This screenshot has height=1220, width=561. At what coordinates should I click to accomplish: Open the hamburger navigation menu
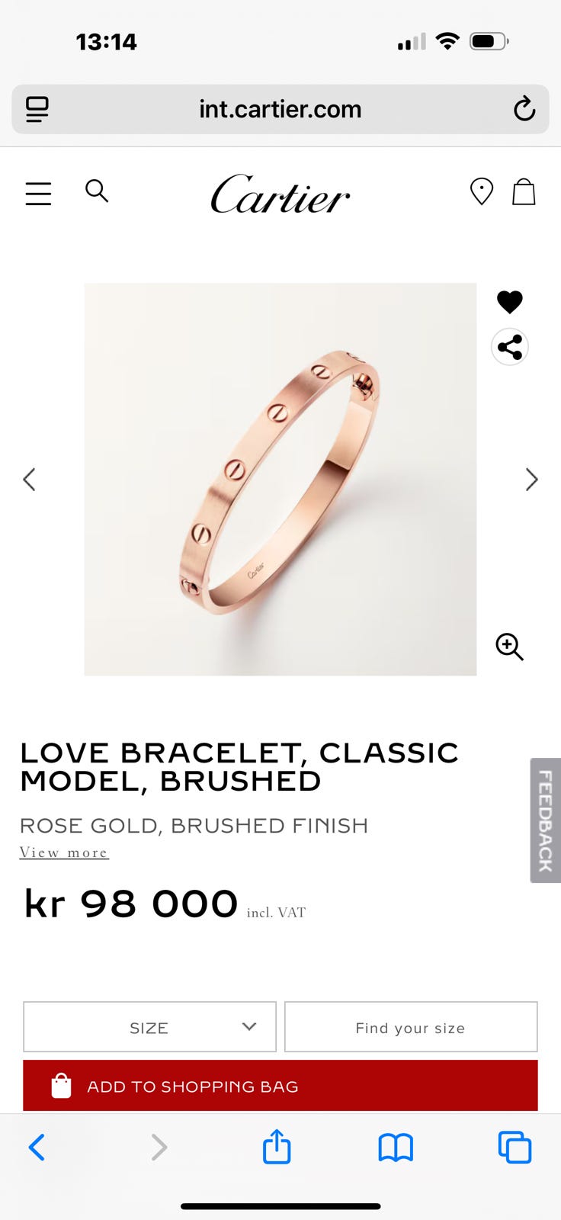coord(38,194)
